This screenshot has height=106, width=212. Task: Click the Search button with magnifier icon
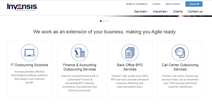coord(194,4)
